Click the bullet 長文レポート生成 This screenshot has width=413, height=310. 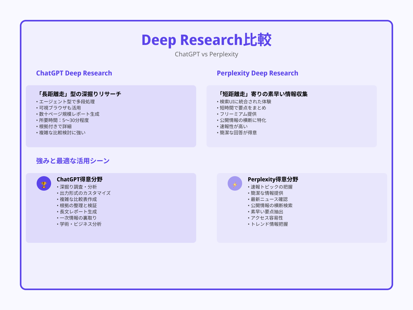(x=78, y=212)
